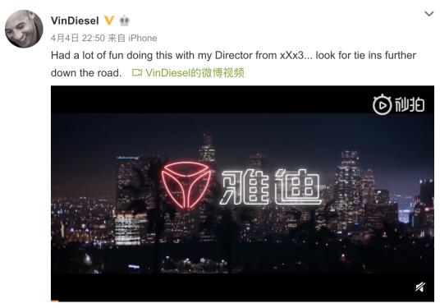Screen dimensions: 440x308
Task: Open the VinDiesel的微博视频 link
Action: pyautogui.click(x=195, y=73)
